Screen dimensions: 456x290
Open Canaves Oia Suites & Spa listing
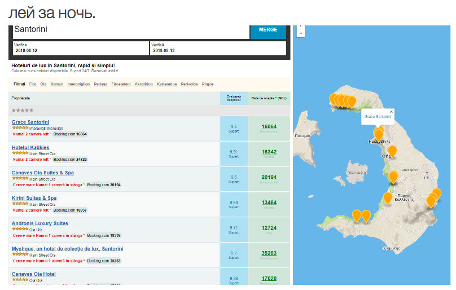tap(42, 173)
